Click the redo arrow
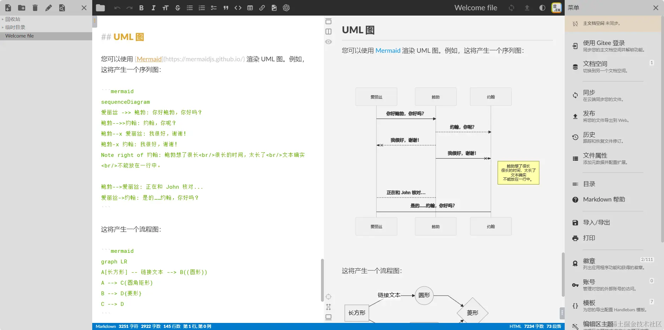 [x=129, y=8]
